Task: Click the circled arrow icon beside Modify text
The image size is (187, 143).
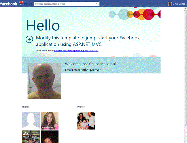Action: [x=29, y=39]
